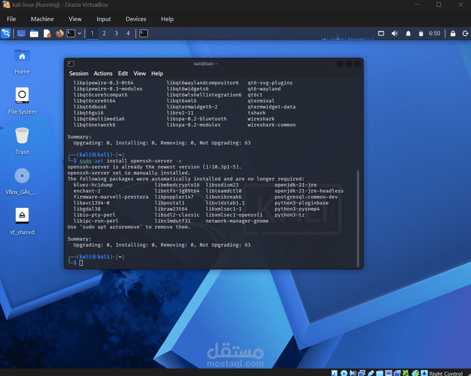The width and height of the screenshot is (471, 376).
Task: Open the terminal Edit menu
Action: [x=123, y=74]
